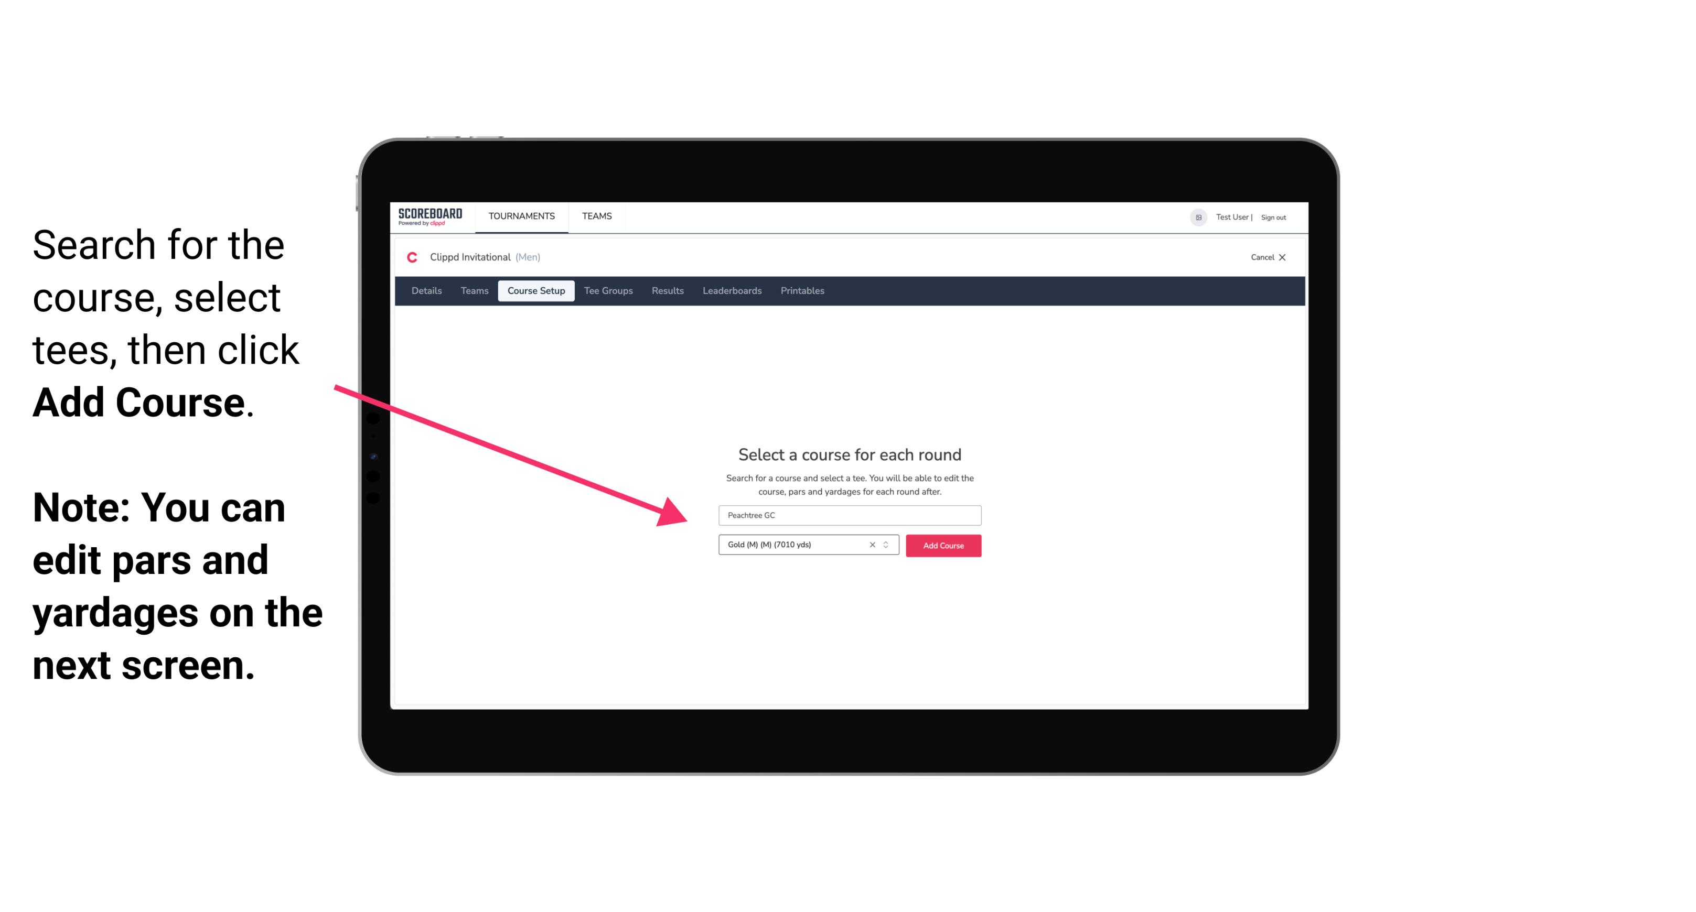Open the Course Setup tab
The image size is (1696, 912).
click(x=537, y=291)
